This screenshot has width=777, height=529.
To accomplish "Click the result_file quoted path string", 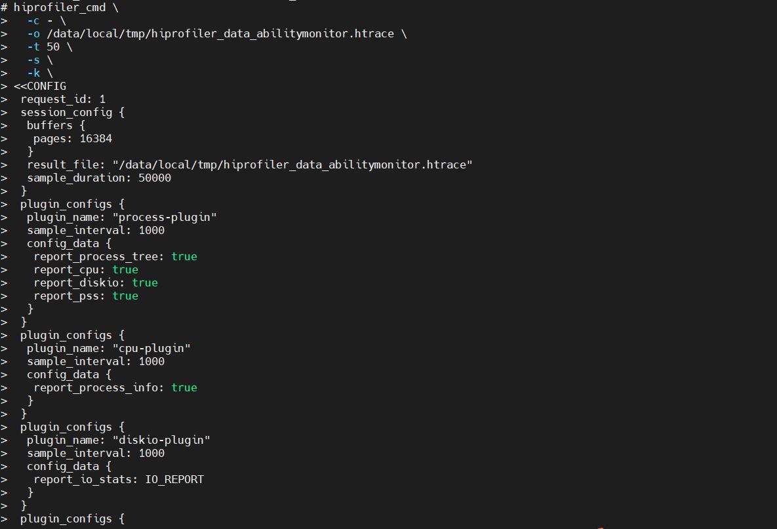I will pyautogui.click(x=292, y=165).
